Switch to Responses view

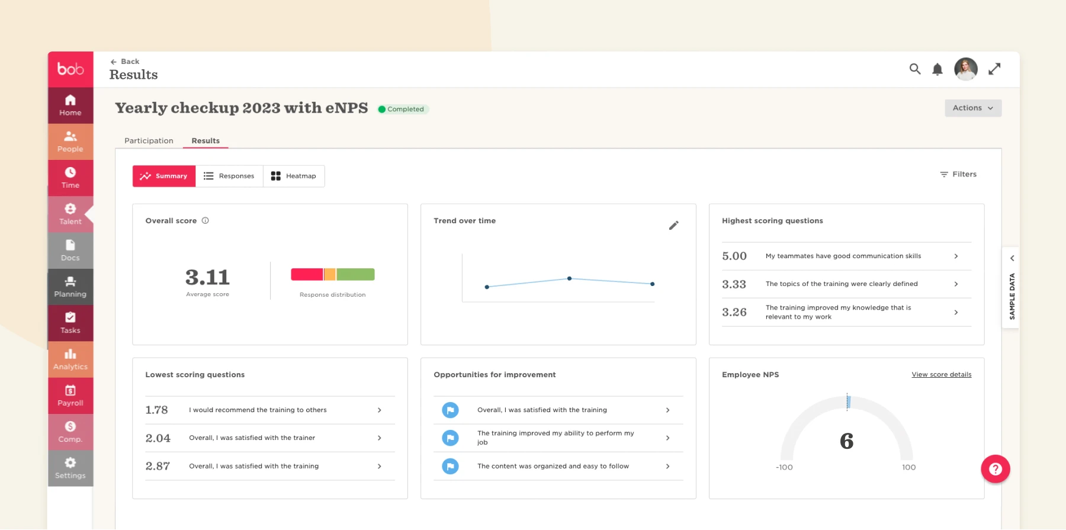229,176
